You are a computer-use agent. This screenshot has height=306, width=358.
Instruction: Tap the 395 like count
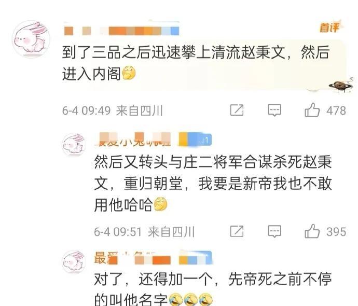pos(336,232)
